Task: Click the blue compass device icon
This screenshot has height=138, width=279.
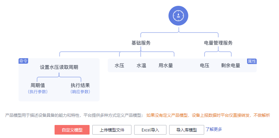Action: click(x=178, y=16)
